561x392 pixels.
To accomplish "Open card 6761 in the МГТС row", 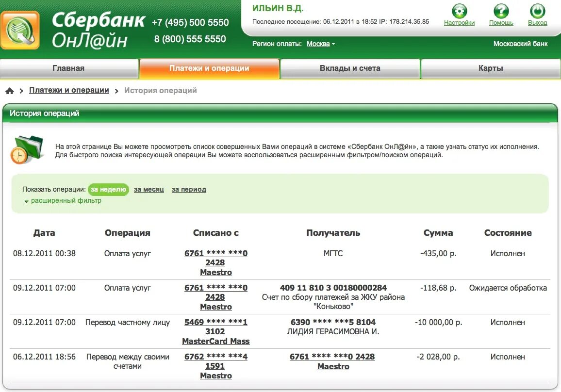I will [216, 262].
